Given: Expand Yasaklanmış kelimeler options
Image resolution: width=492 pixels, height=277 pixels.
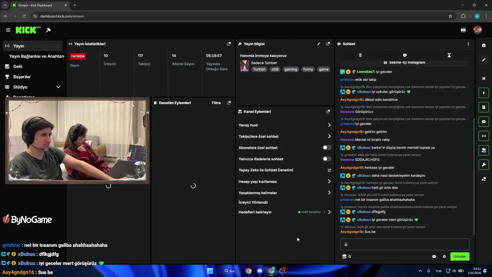Looking at the screenshot, I should click(329, 193).
